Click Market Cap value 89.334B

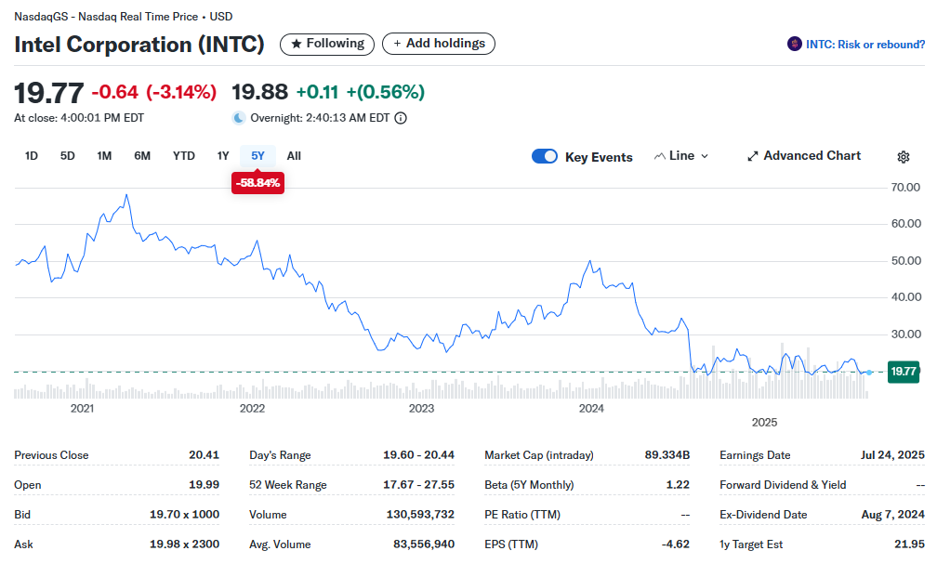pyautogui.click(x=666, y=455)
